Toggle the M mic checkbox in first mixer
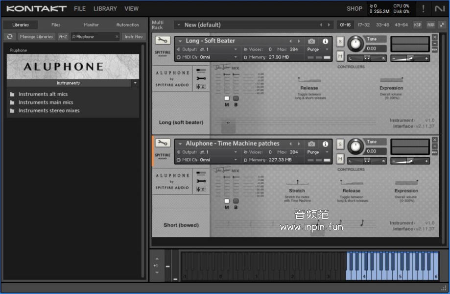 click(227, 98)
